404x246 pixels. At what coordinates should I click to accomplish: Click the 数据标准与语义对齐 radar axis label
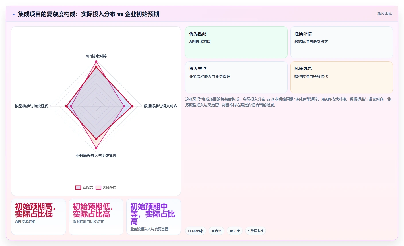(160, 106)
